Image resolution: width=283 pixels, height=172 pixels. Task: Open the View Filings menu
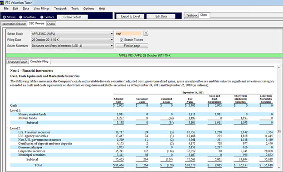42,9
